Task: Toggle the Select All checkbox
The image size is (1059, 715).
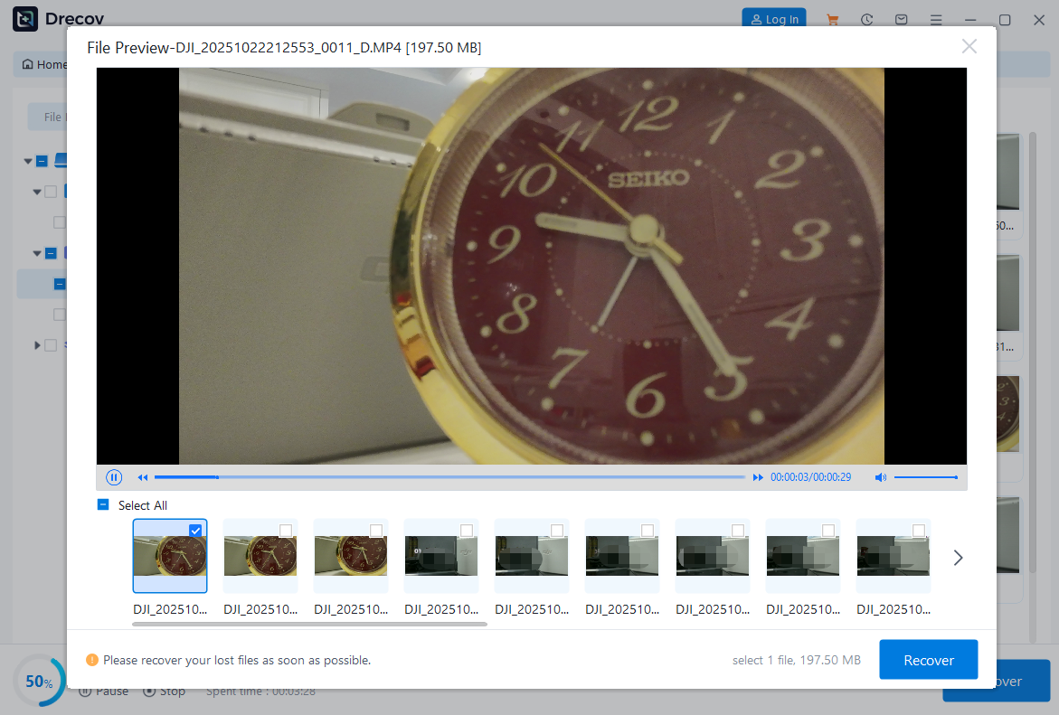Action: click(103, 505)
